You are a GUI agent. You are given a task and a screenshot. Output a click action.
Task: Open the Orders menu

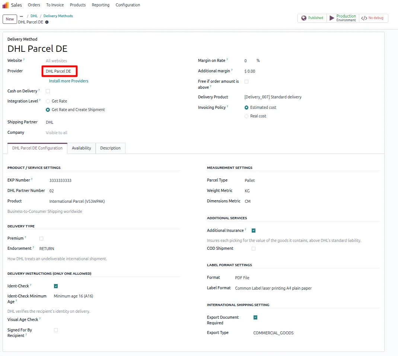pos(34,5)
